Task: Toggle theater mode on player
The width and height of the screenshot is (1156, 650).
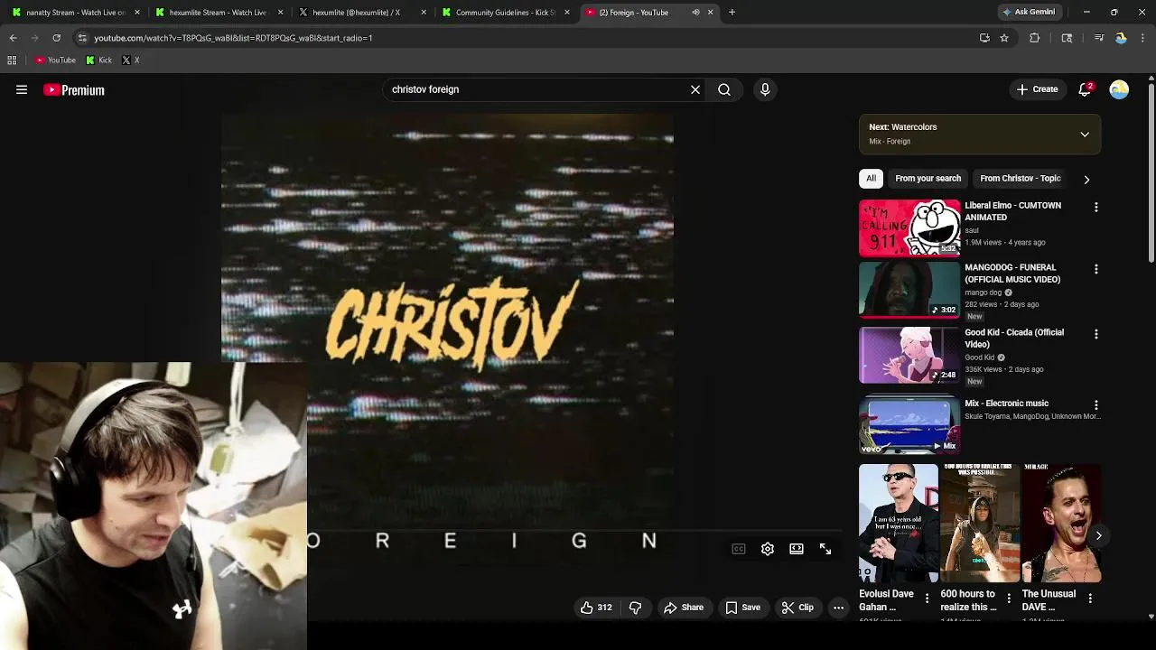Action: point(797,549)
